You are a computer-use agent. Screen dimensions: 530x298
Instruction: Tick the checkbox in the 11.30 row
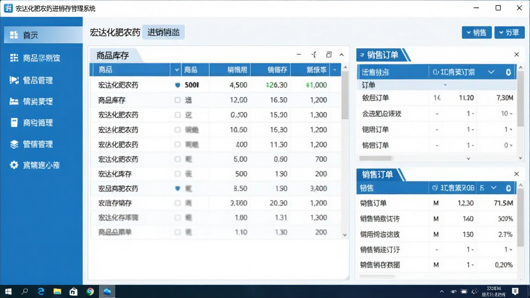click(178, 144)
